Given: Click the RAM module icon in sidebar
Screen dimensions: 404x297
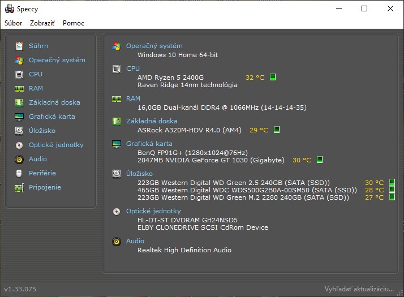Looking at the screenshot, I should [19, 88].
